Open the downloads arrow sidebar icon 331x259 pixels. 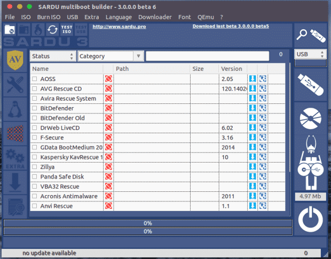click(15, 182)
